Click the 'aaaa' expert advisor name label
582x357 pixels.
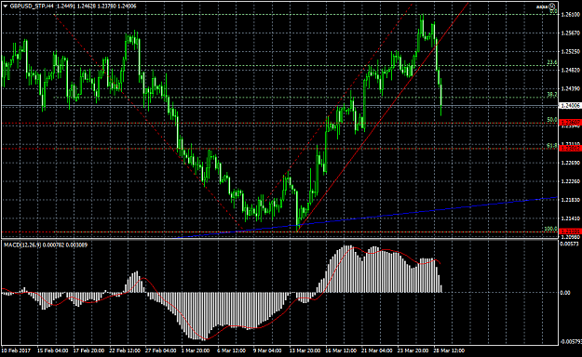542,7
